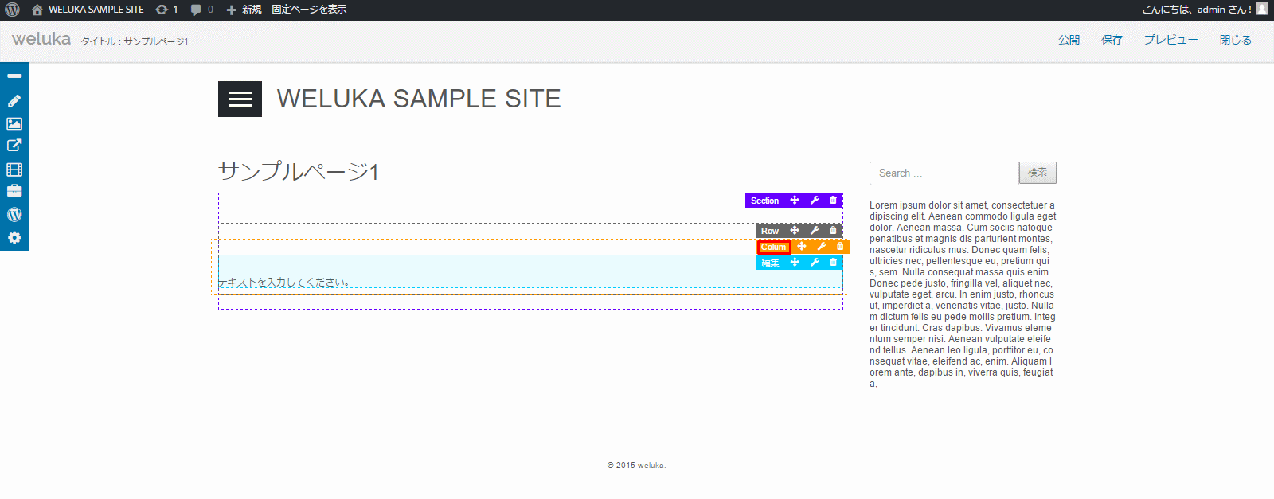Click the Column move handle icon
Viewport: 1274px width, 499px height.
(802, 247)
